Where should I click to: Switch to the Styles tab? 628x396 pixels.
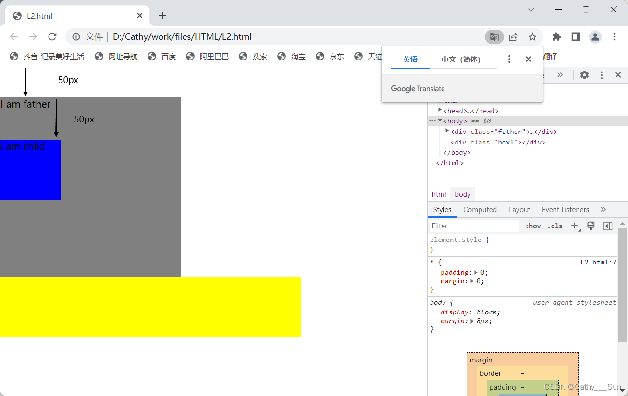click(x=442, y=210)
